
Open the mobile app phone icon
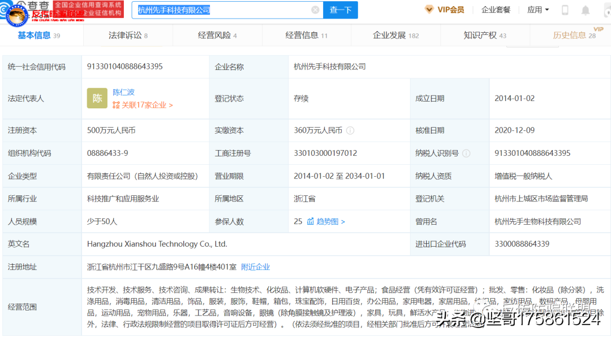565,10
